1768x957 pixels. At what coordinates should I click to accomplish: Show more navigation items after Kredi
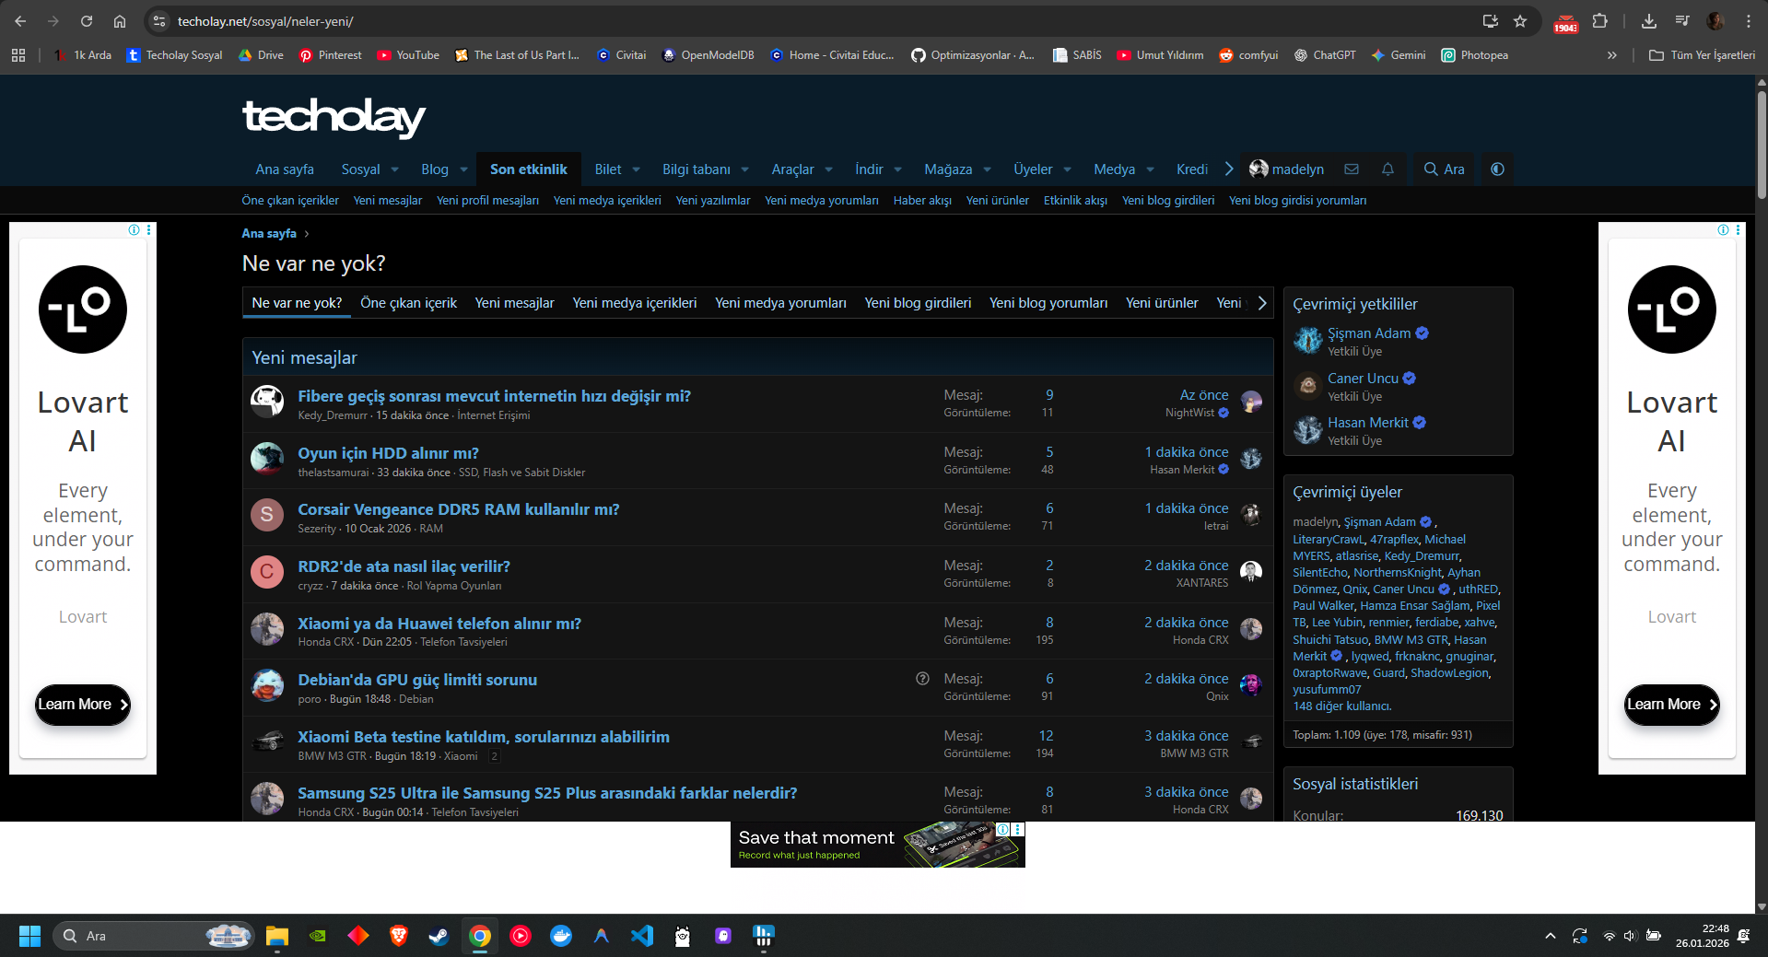[x=1228, y=169]
